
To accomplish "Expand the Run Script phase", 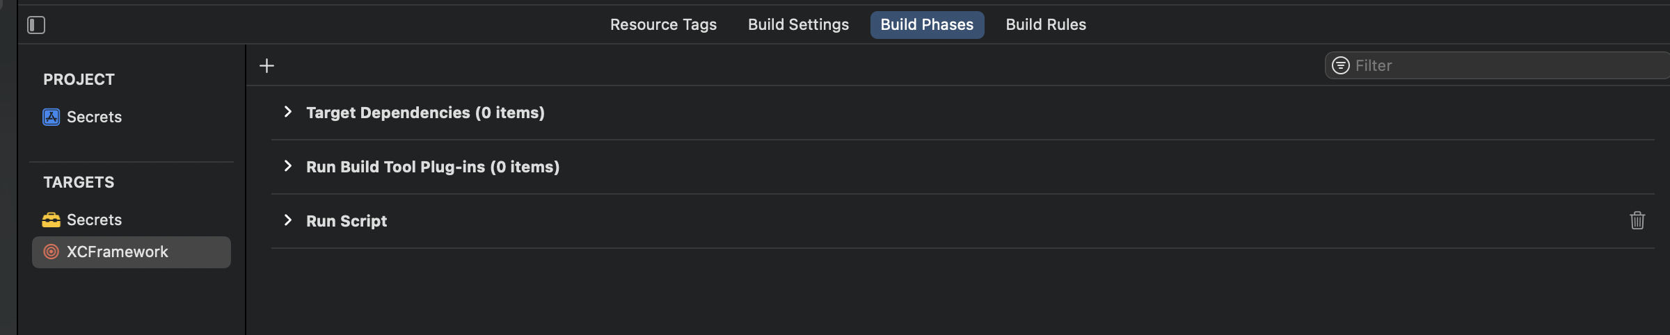I will 287,220.
